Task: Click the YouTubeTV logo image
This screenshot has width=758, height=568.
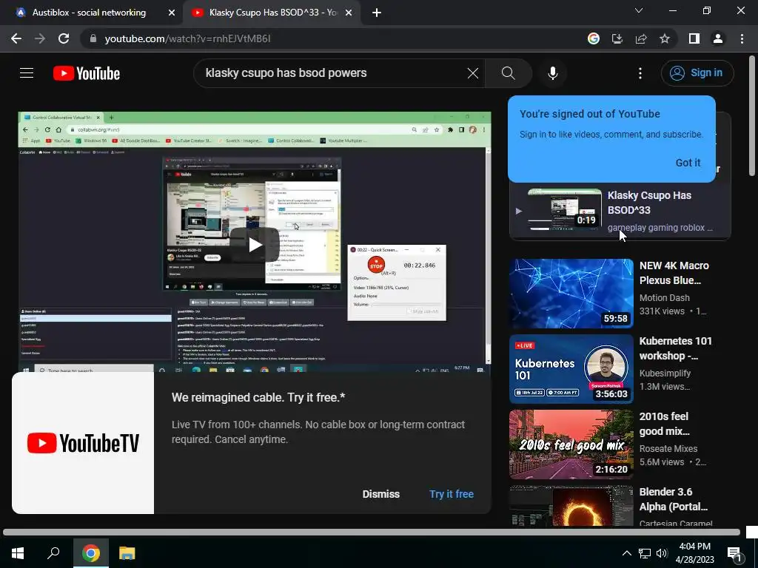Action: click(83, 443)
